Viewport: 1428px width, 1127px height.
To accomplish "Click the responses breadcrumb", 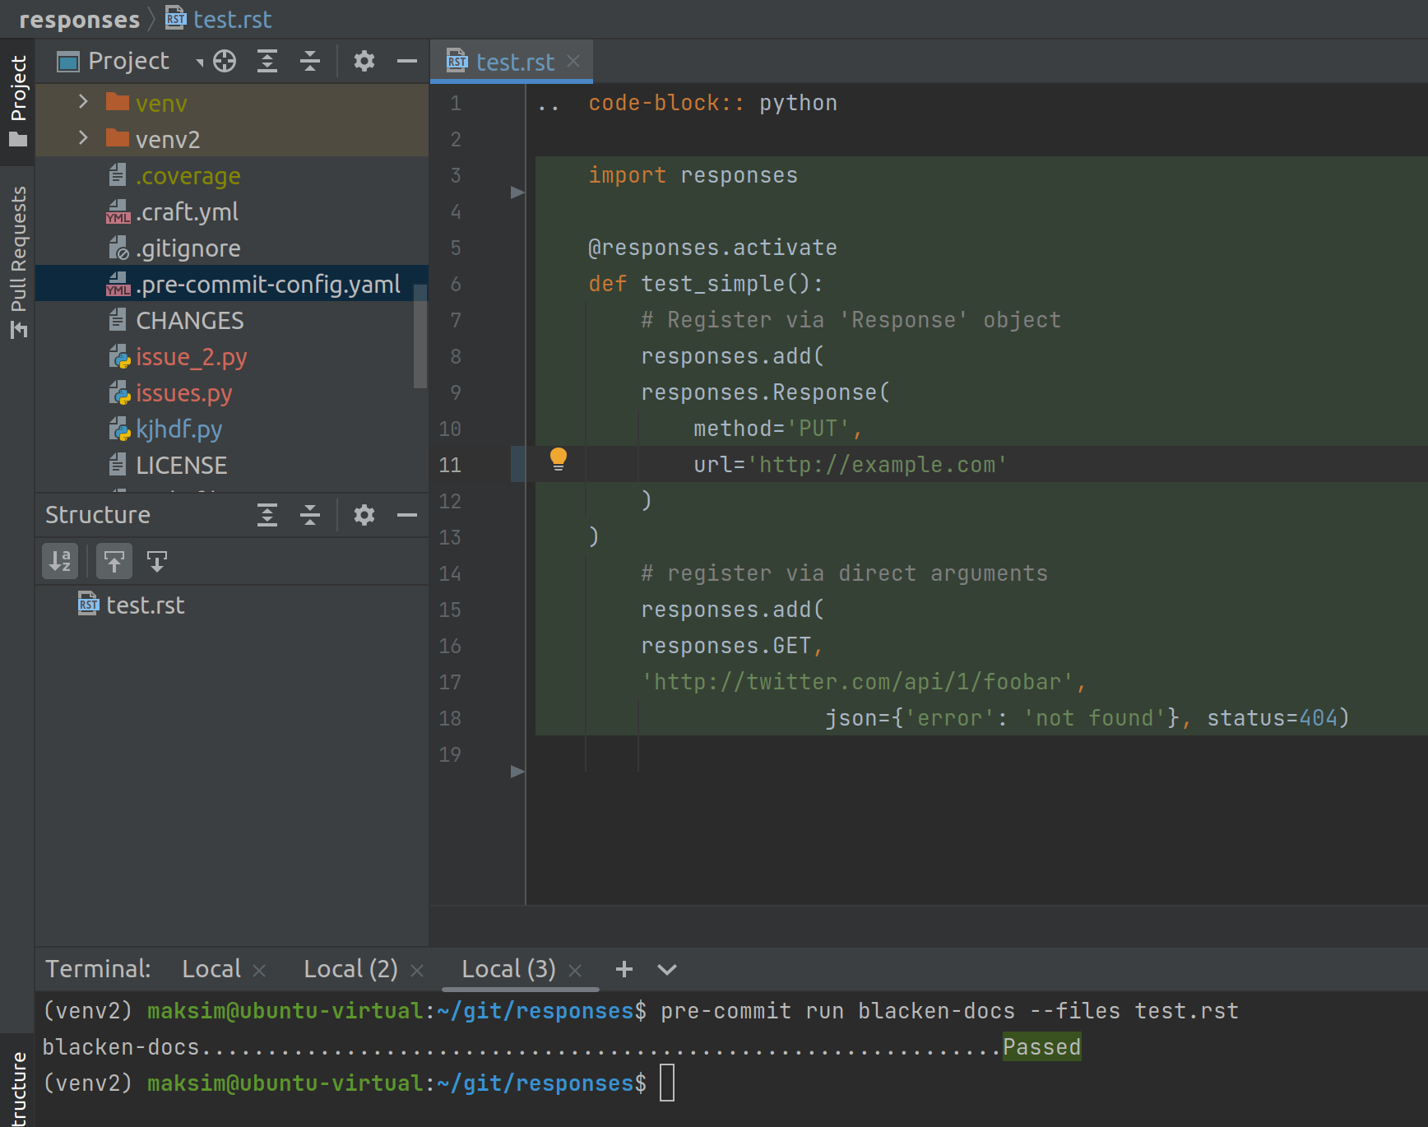I will (79, 19).
